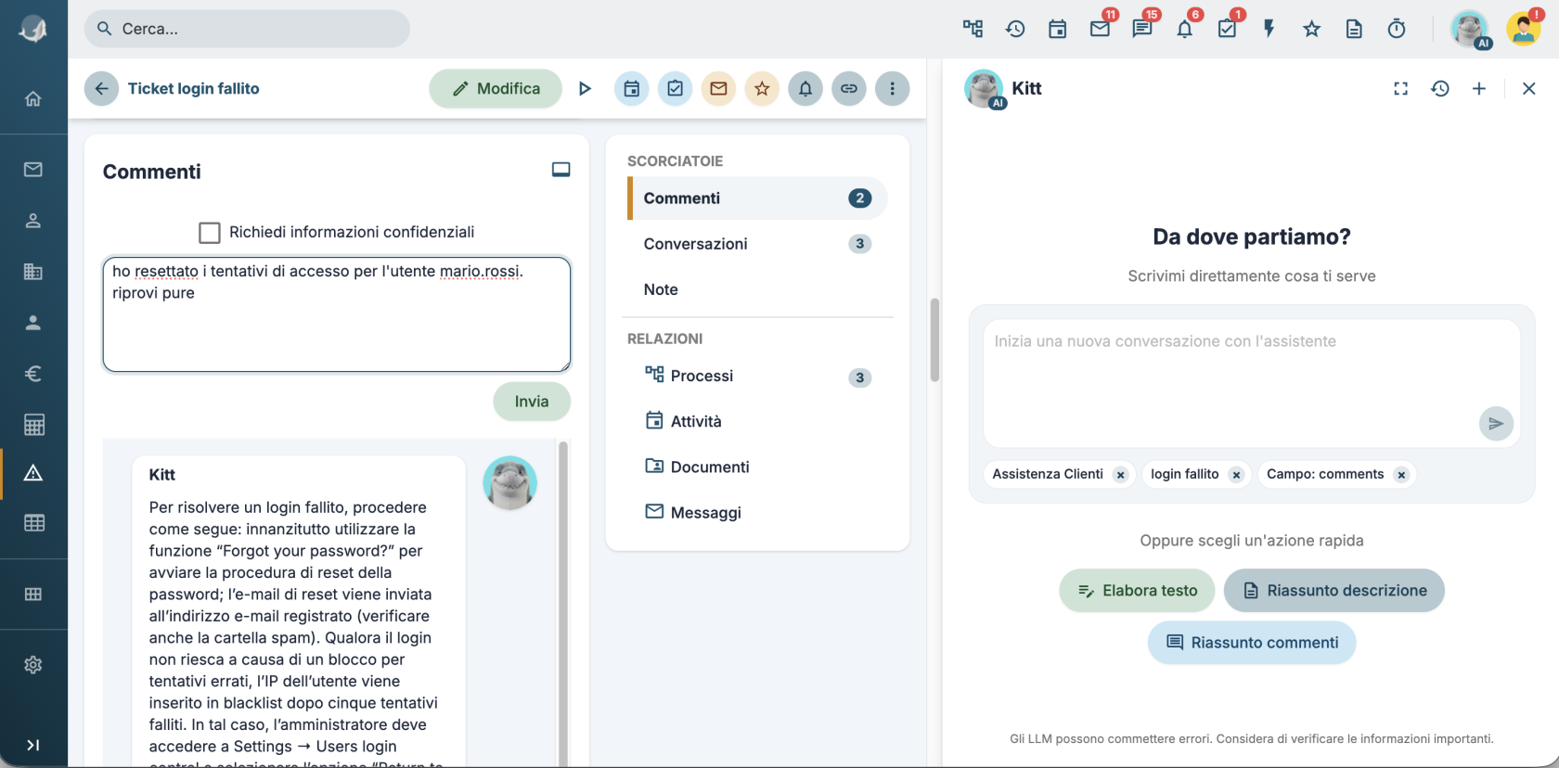This screenshot has height=768, width=1559.
Task: Click the blue task check ticket action icon
Action: tap(676, 89)
